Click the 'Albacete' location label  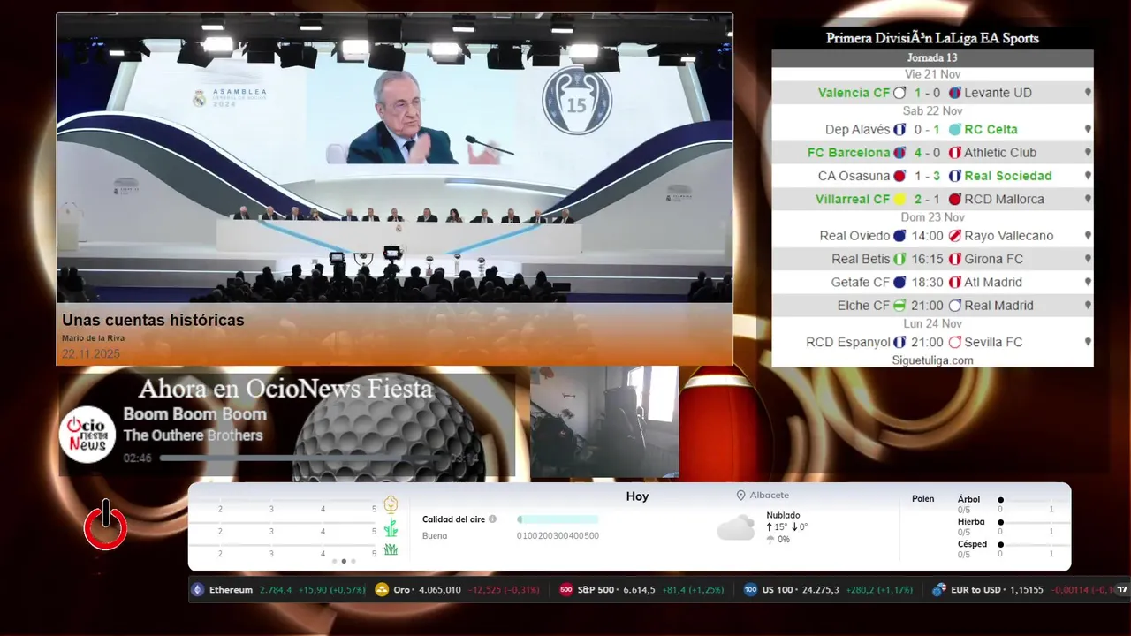pyautogui.click(x=770, y=496)
